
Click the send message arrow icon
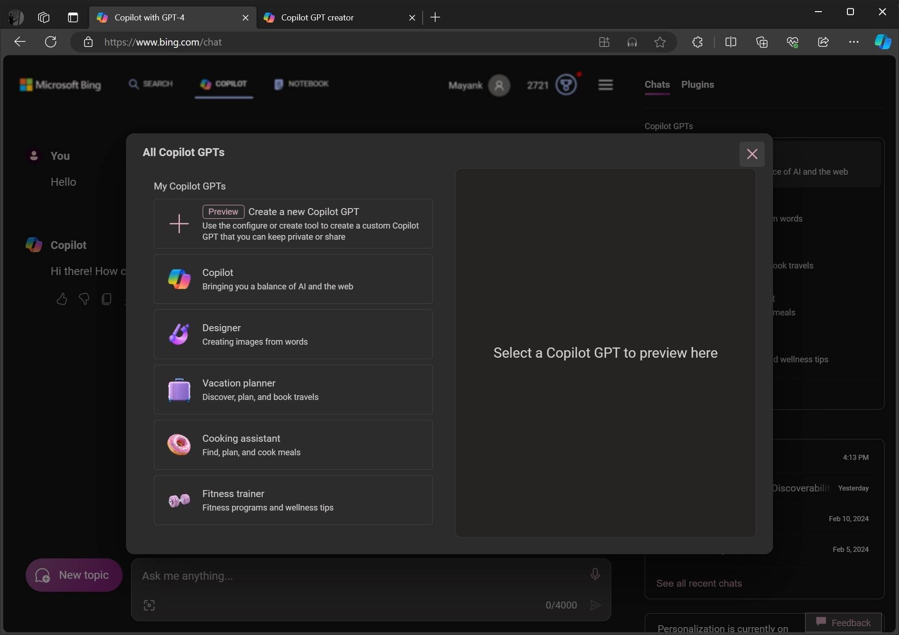[595, 605]
